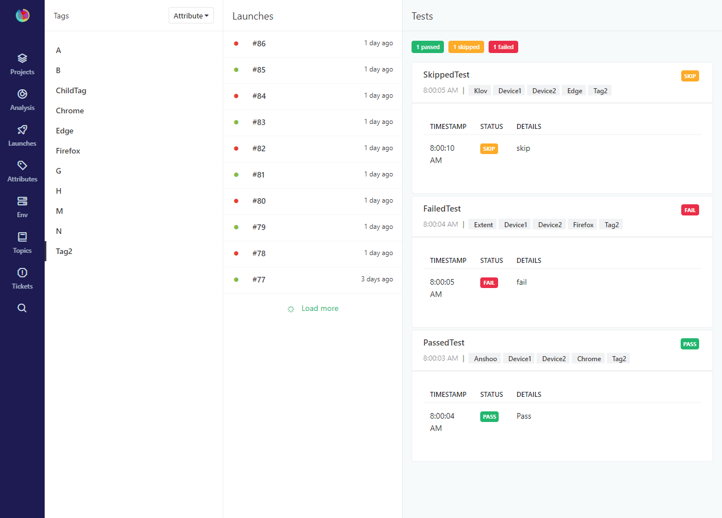
Task: Open launch #83
Action: (313, 122)
